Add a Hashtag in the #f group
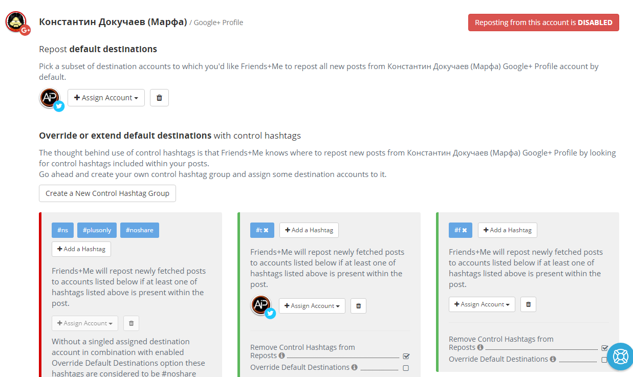 (x=508, y=230)
